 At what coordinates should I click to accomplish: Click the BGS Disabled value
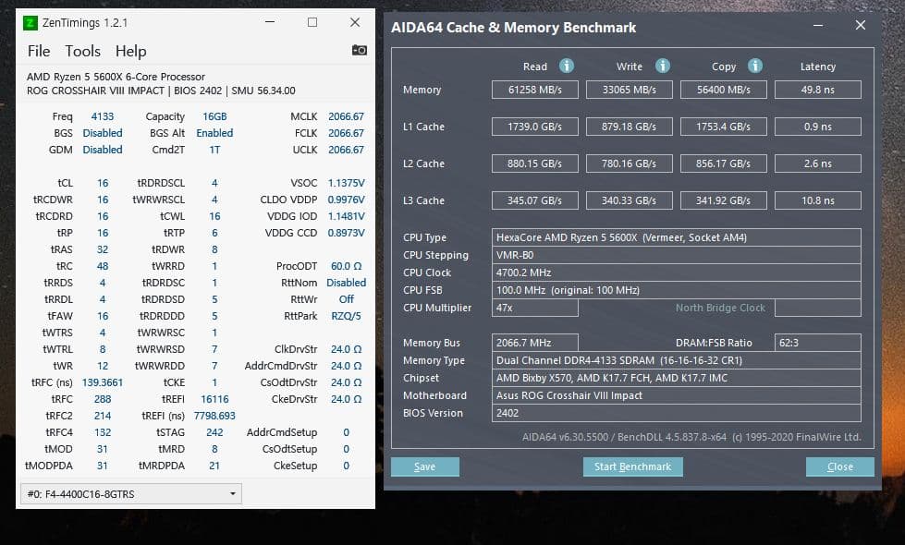coord(103,133)
